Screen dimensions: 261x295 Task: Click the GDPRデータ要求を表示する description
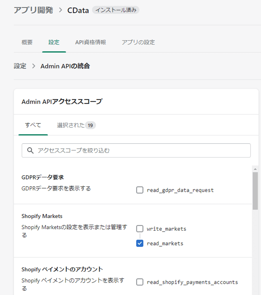point(56,188)
